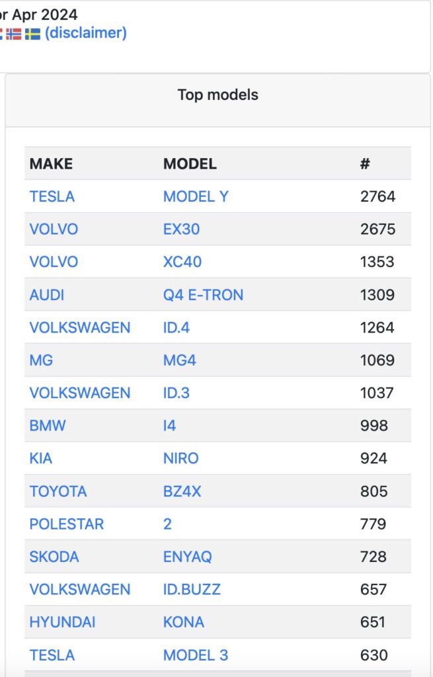Open the disclaimer link
The image size is (433, 677).
[x=85, y=33]
